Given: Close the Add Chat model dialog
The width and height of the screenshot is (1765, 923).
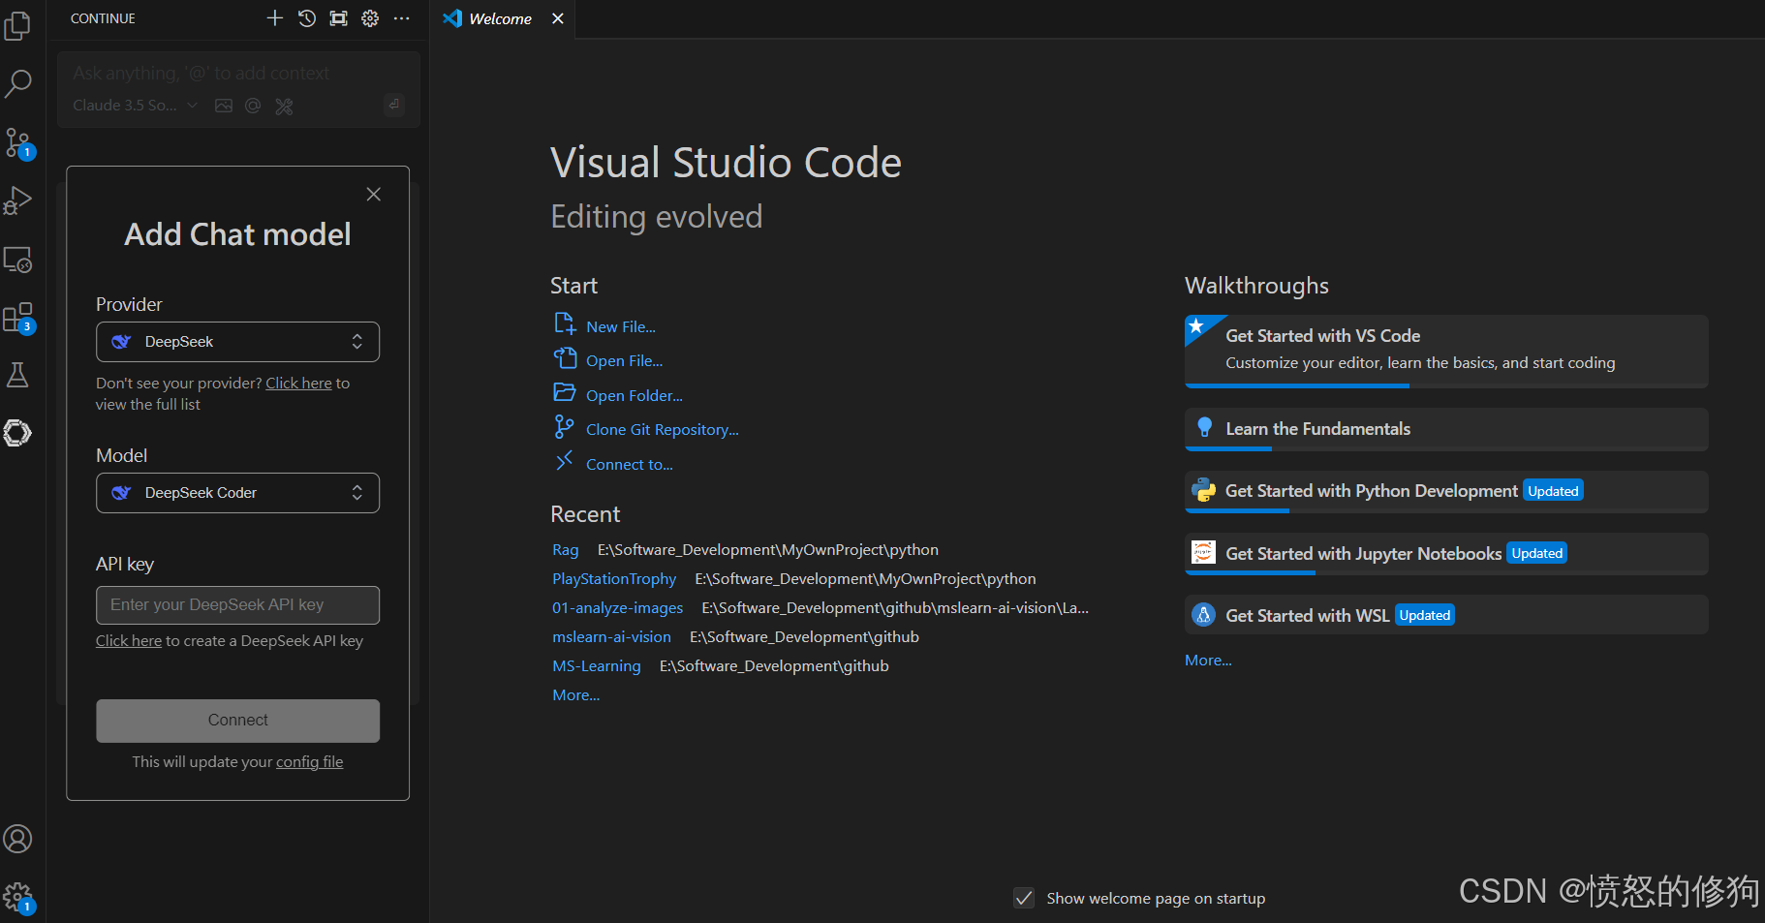Looking at the screenshot, I should click(x=374, y=195).
